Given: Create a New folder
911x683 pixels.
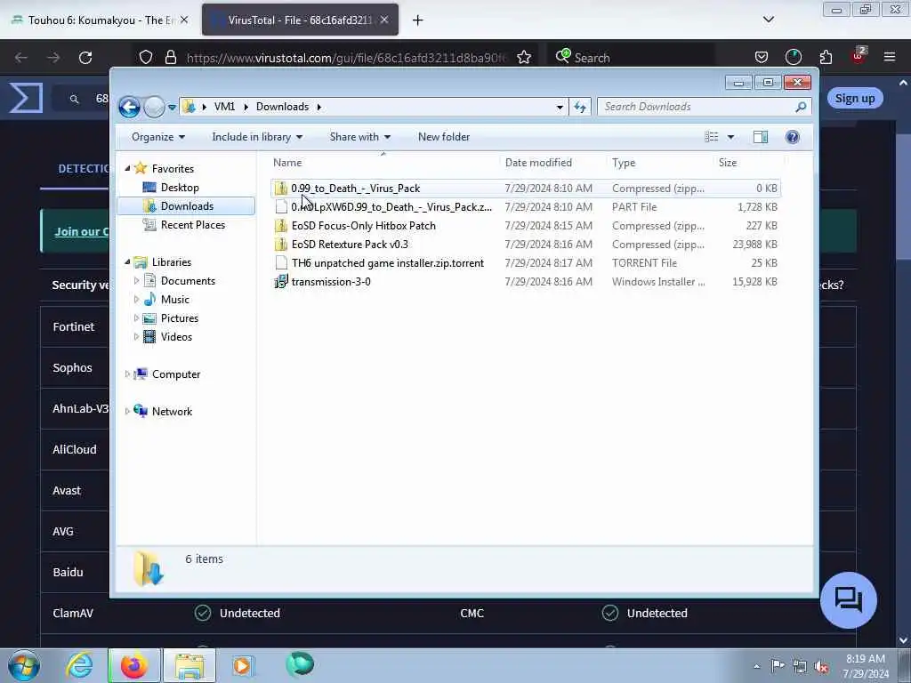Looking at the screenshot, I should pyautogui.click(x=444, y=137).
